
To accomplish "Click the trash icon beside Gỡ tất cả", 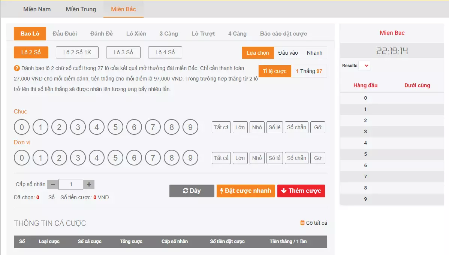I will click(x=302, y=223).
